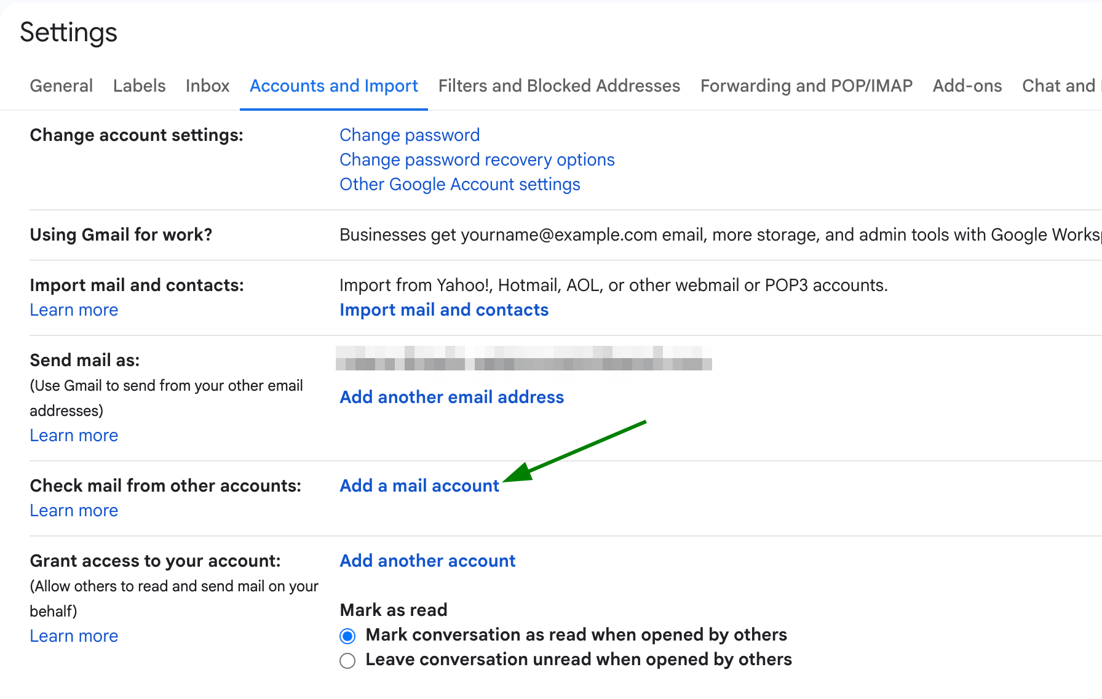Open the Labels tab
Viewport: 1102px width, 699px height.
pyautogui.click(x=139, y=86)
